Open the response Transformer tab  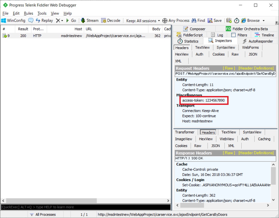point(185,132)
